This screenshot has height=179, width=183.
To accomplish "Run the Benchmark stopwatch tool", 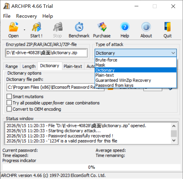I will (x=79, y=30).
